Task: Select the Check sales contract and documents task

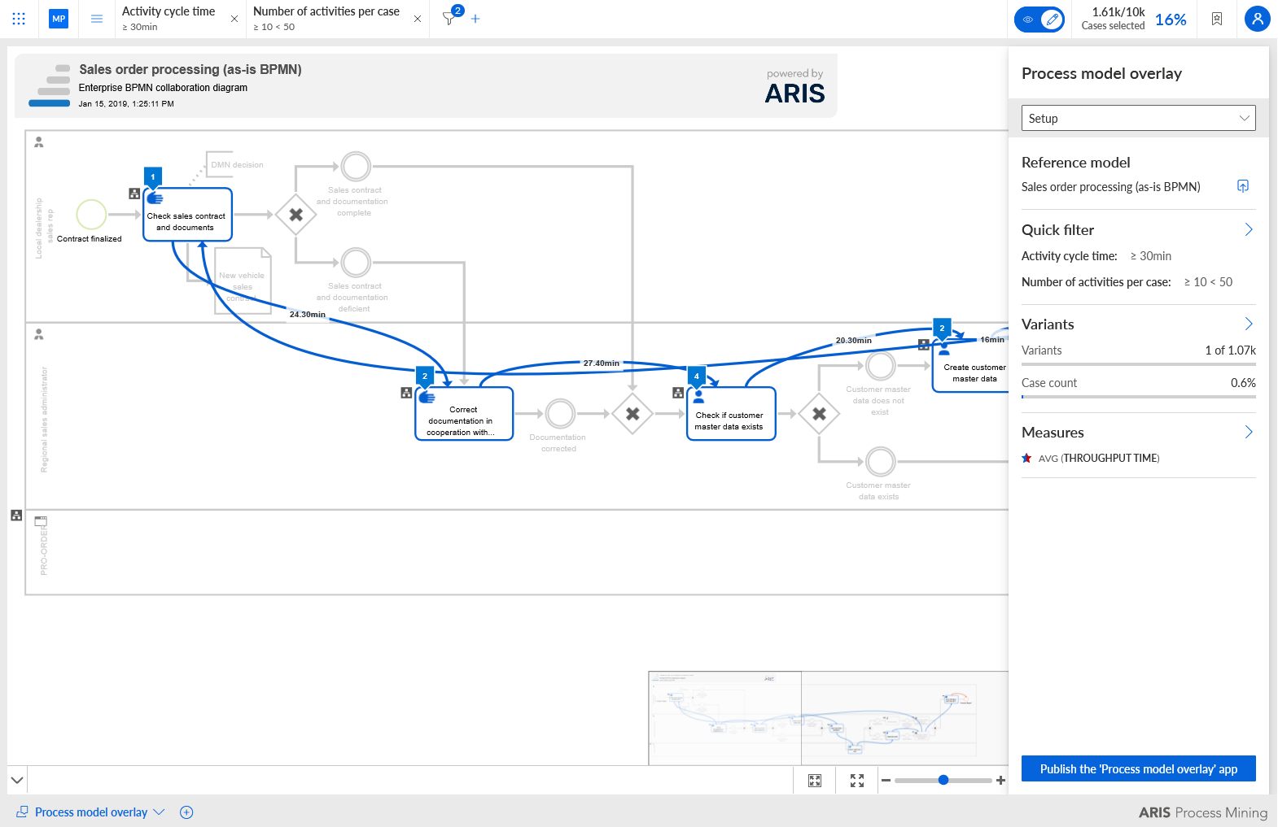Action: 187,215
